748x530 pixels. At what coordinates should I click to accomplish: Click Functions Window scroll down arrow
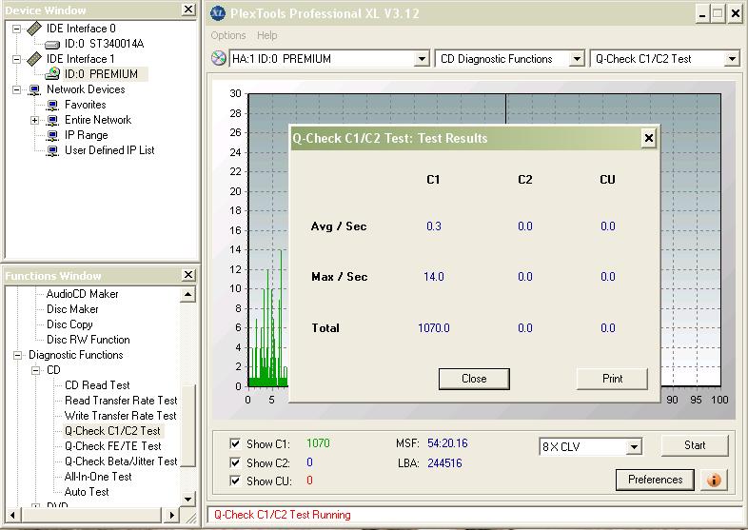(x=188, y=499)
